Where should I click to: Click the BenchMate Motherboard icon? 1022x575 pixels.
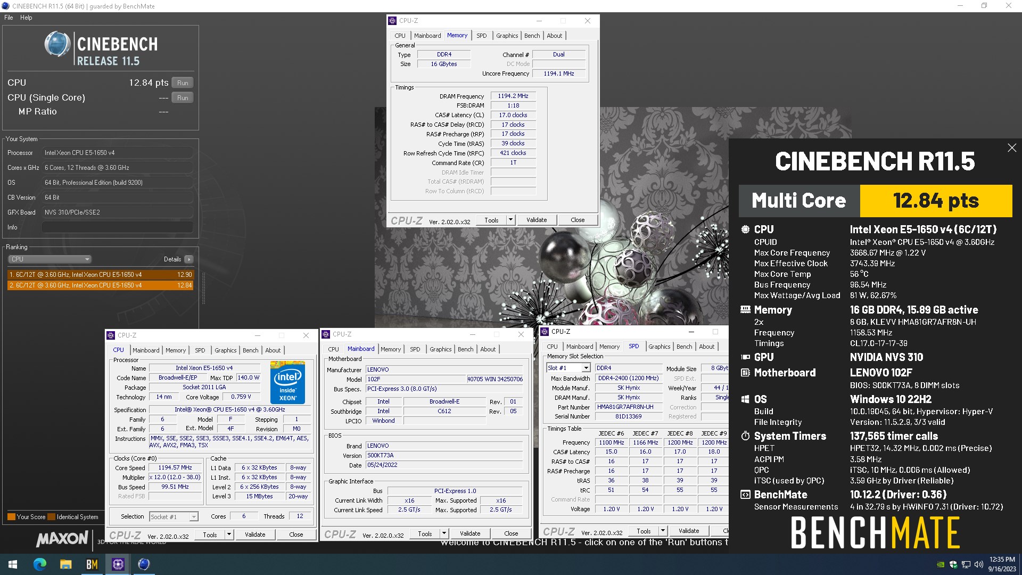pyautogui.click(x=746, y=373)
